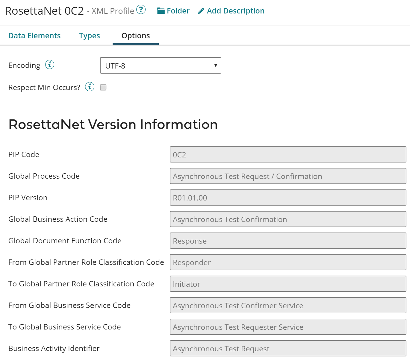
Task: Open the XML Profile help tooltip
Action: (x=141, y=10)
